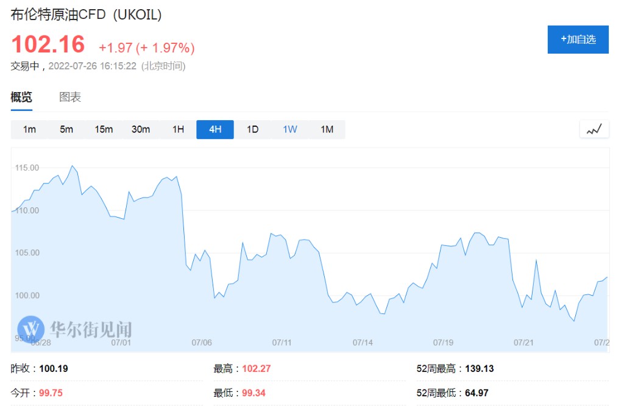624x406 pixels.
Task: Switch chart to 30m interval
Action: [x=141, y=129]
